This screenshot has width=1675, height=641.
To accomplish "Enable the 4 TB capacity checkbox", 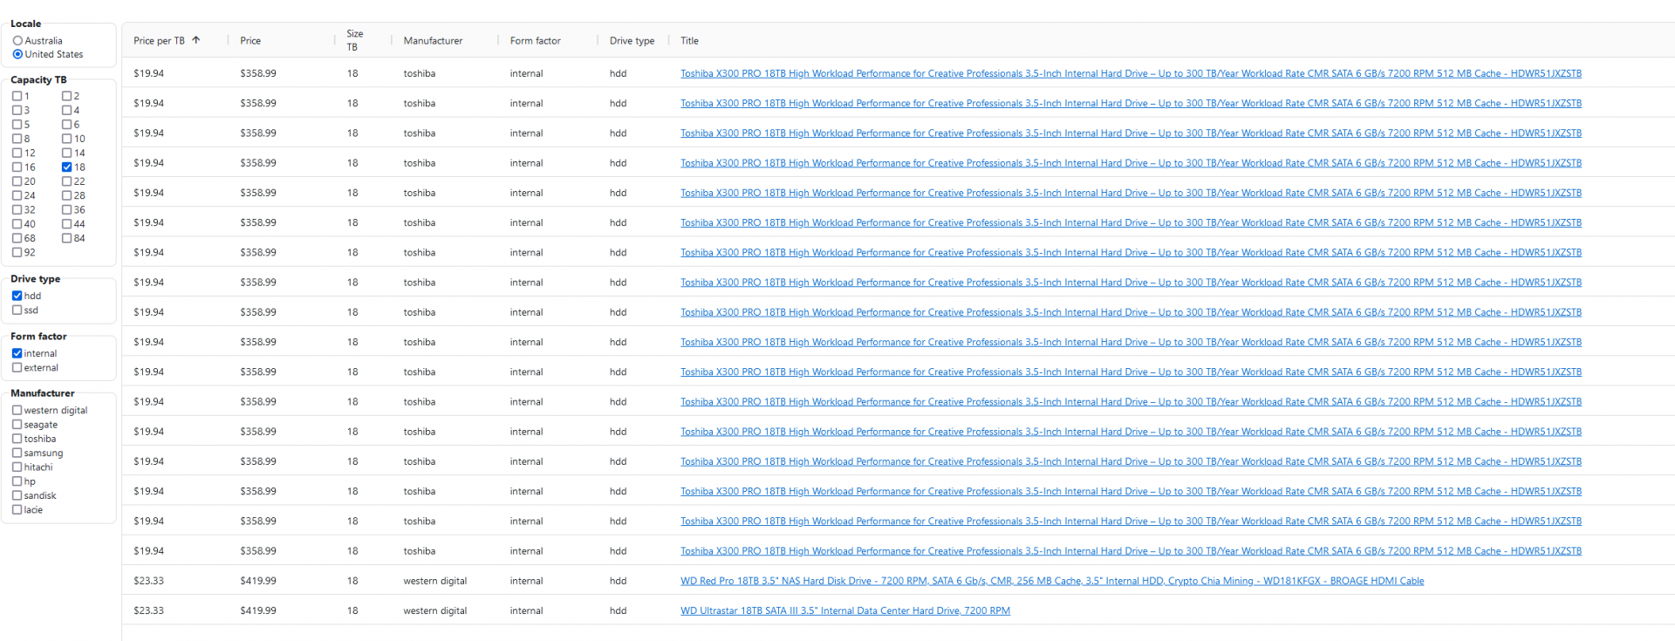I will 66,110.
